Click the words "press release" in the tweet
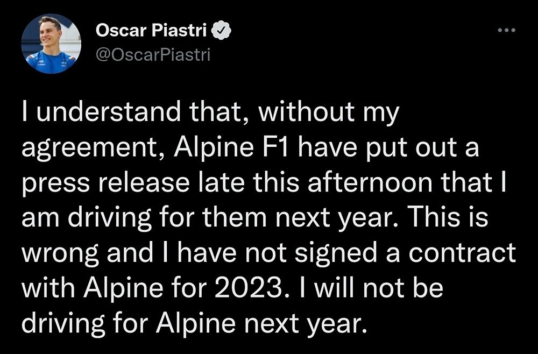The width and height of the screenshot is (538, 354). 105,184
